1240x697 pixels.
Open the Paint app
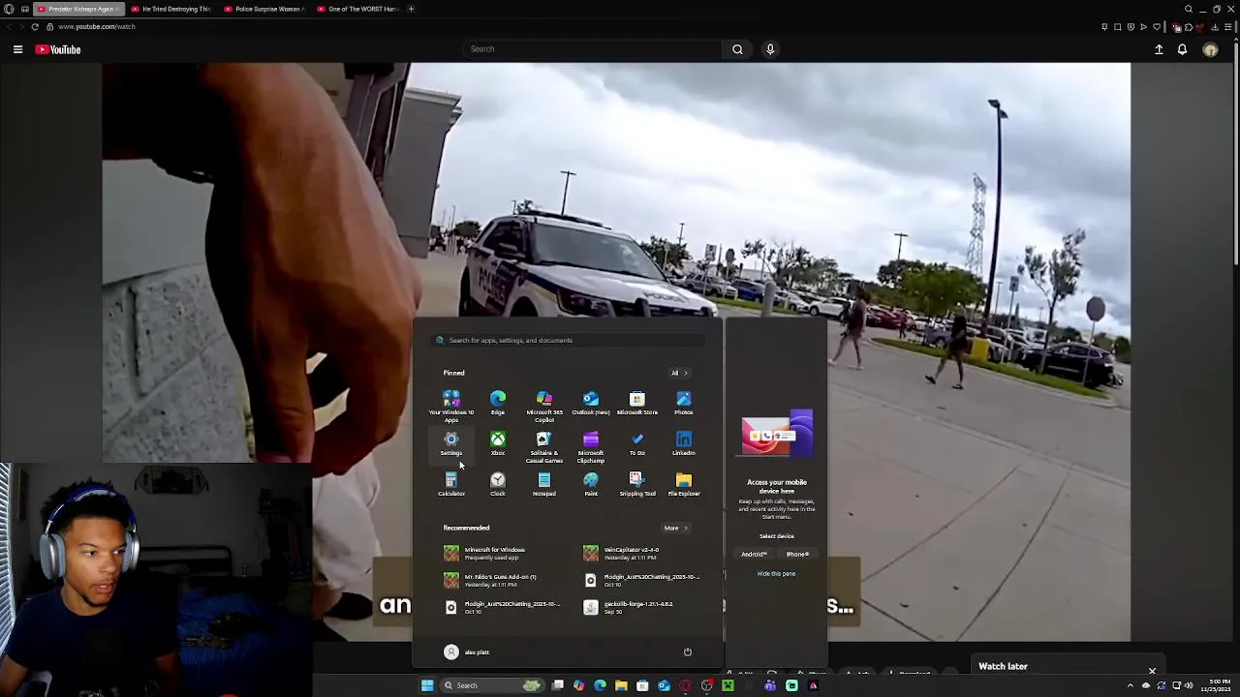point(591,484)
